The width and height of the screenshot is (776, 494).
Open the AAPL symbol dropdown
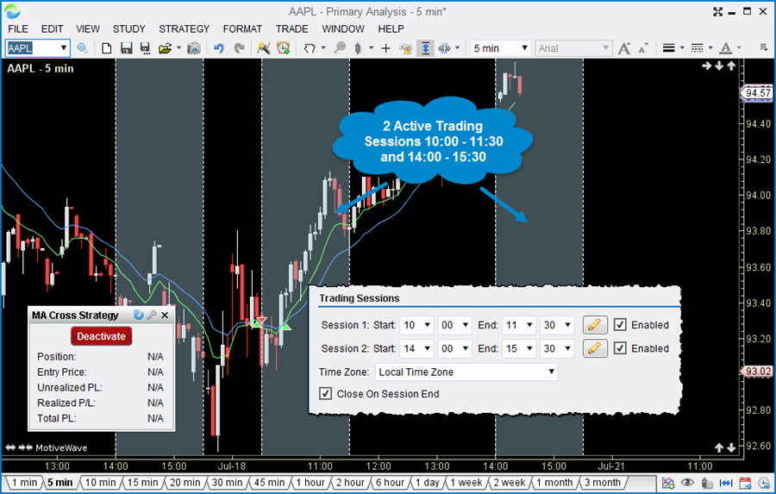[63, 48]
